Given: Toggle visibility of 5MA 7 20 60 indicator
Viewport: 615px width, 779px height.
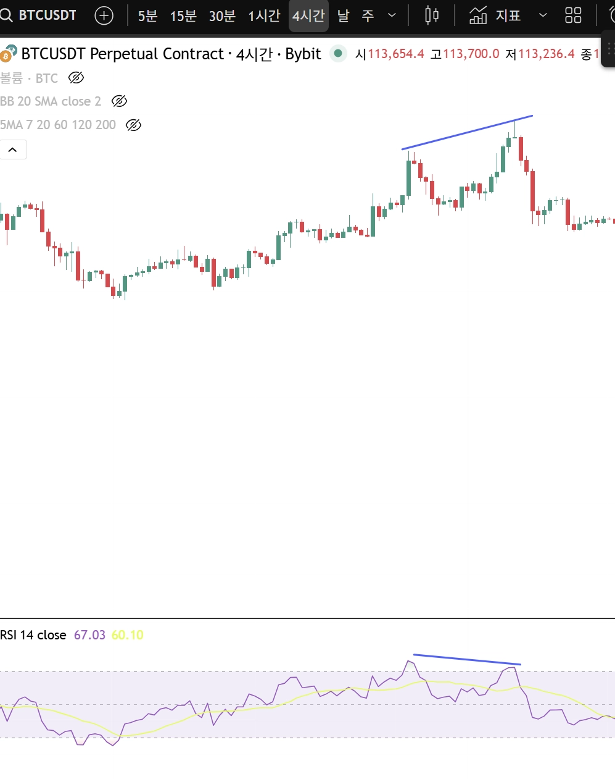Looking at the screenshot, I should coord(133,125).
